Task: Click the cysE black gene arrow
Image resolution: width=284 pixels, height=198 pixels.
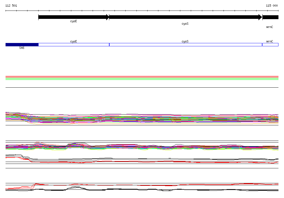Action: click(x=74, y=17)
